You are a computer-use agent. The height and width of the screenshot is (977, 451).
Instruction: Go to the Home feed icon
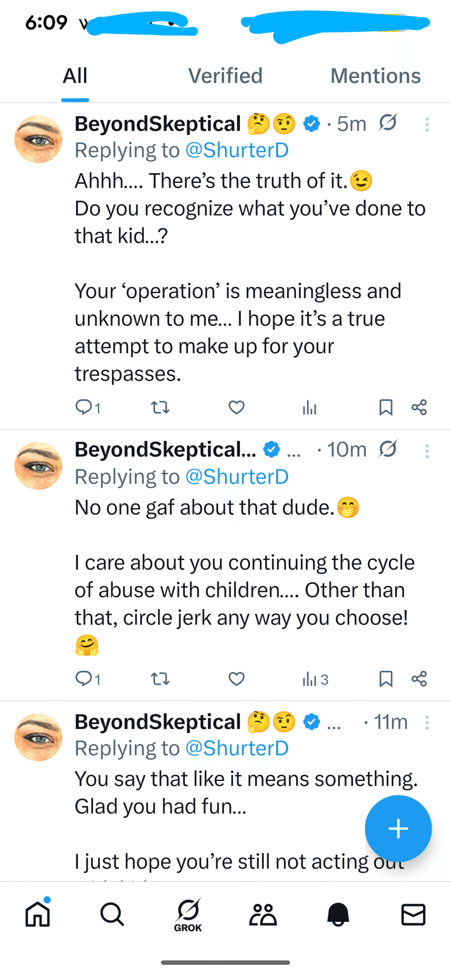pos(38,914)
